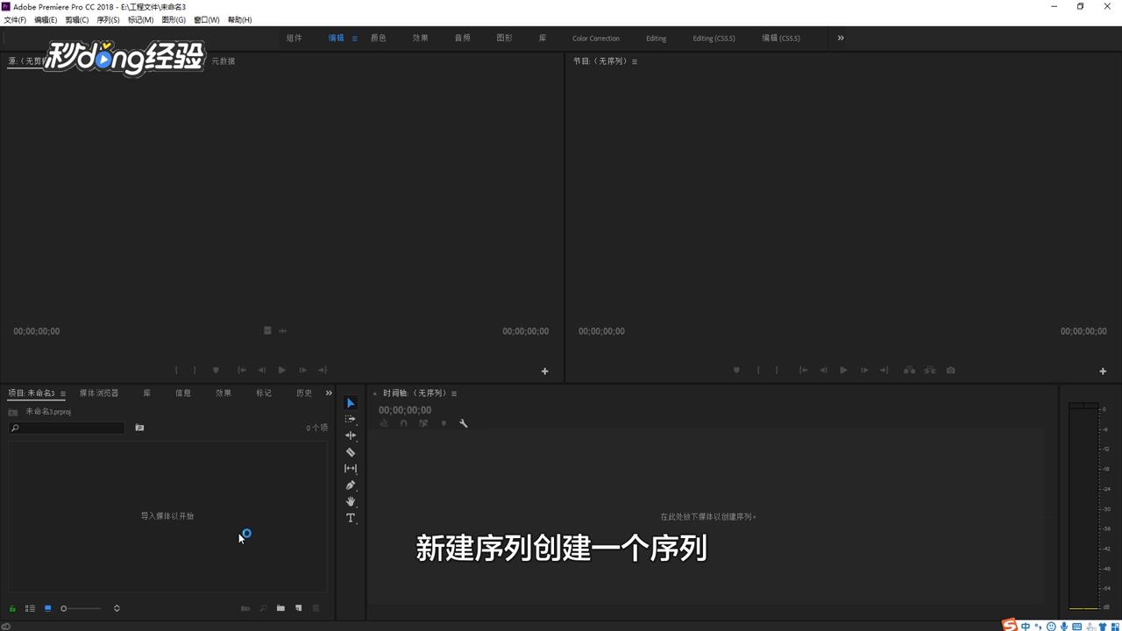Open Project panel hamburger menu
The image size is (1122, 631).
[x=62, y=393]
